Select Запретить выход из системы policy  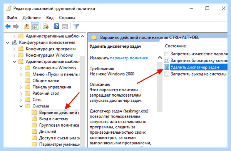pos(198,74)
